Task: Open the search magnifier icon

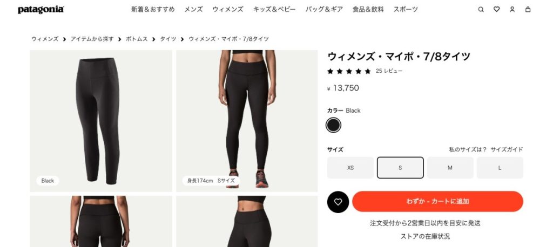Action: pos(481,10)
